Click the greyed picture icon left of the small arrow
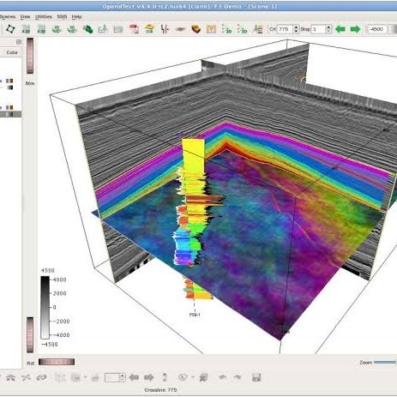The image size is (397, 397). pos(75,377)
